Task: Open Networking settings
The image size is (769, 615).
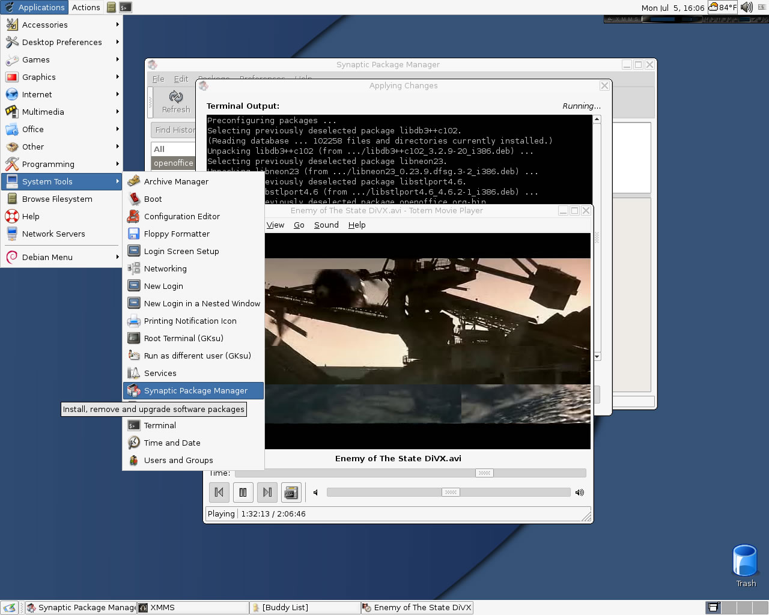Action: pos(193,268)
